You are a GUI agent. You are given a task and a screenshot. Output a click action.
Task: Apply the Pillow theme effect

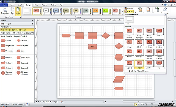pyautogui.click(x=129, y=53)
